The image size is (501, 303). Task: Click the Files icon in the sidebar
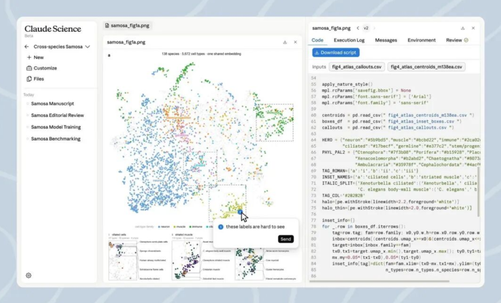[29, 79]
